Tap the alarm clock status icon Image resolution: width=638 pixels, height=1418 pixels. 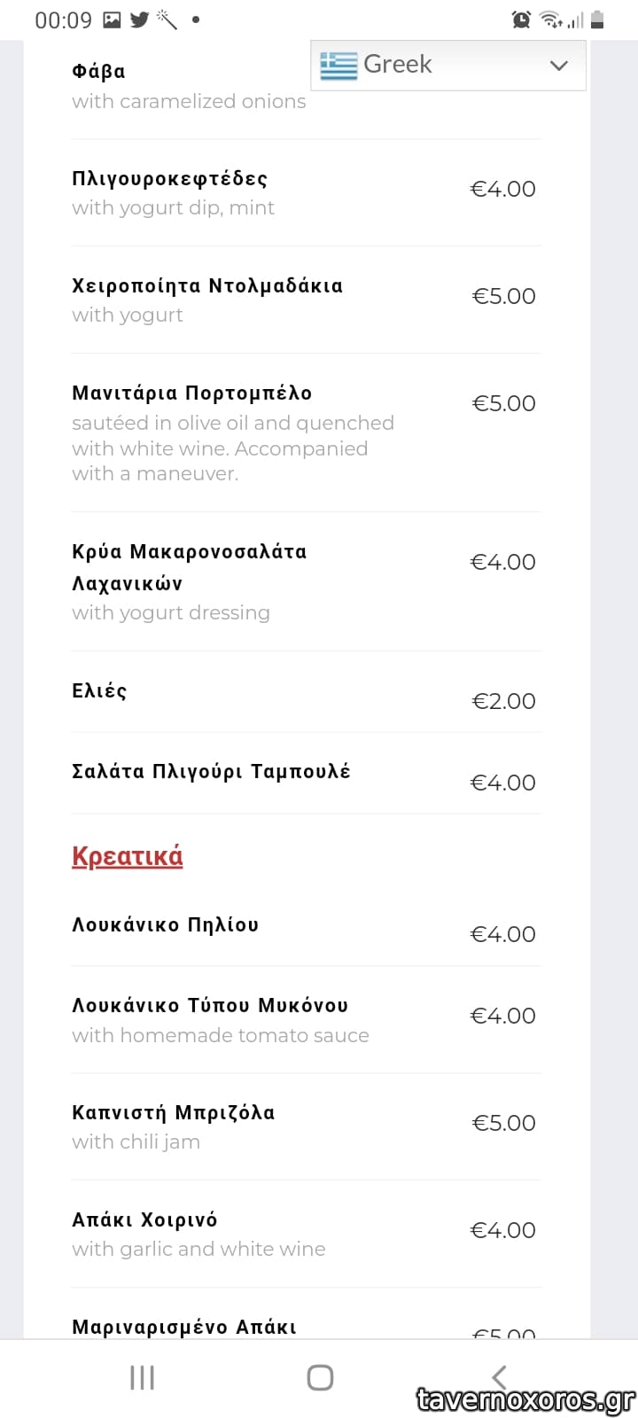pos(521,19)
